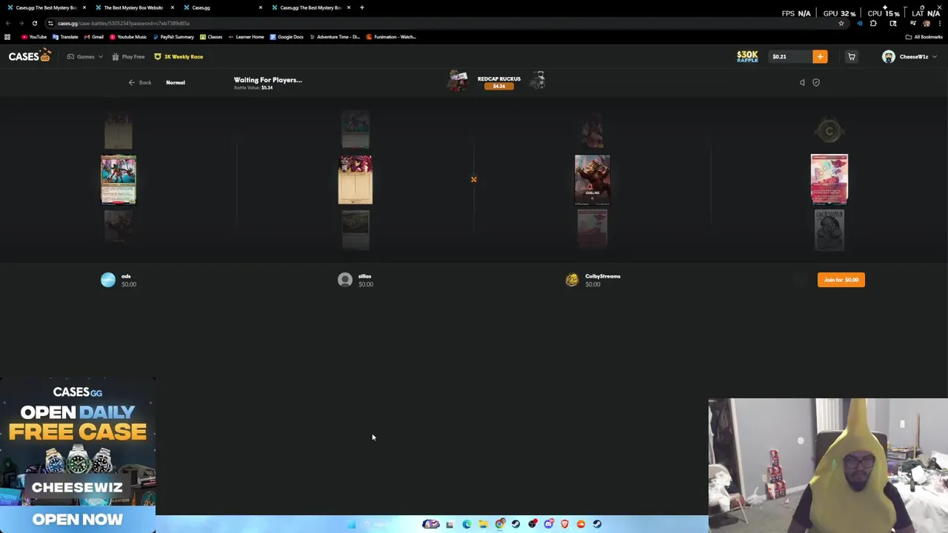948x533 pixels.
Task: Open the Translate bookmark
Action: pyautogui.click(x=65, y=37)
